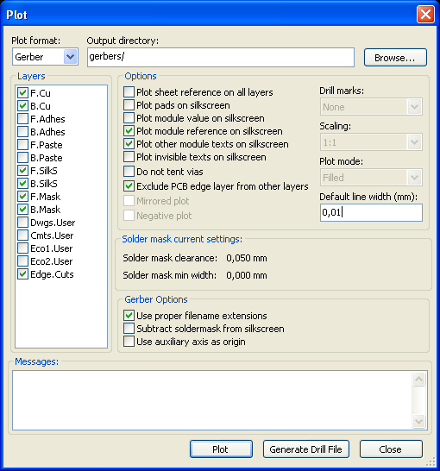
Task: Enable the F.Paste layer checkbox
Action: click(x=22, y=144)
